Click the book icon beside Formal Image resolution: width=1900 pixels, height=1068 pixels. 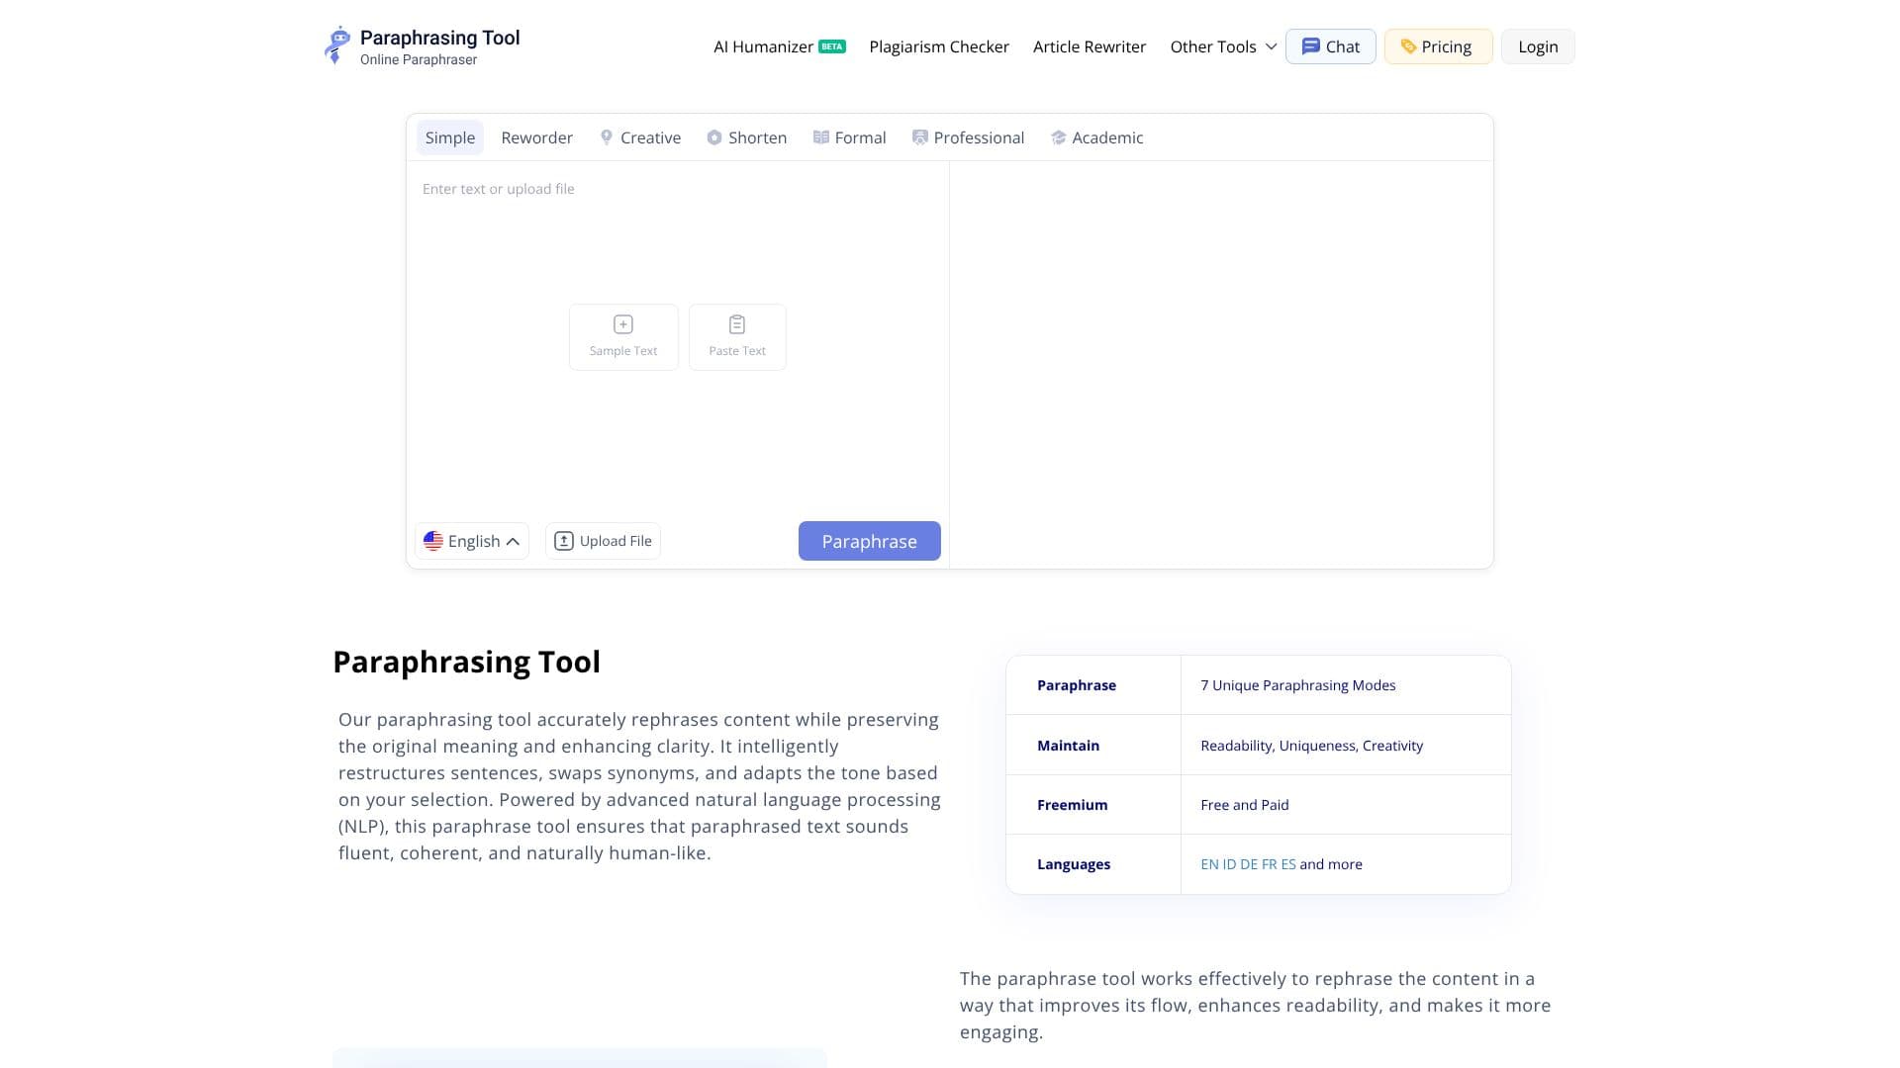point(821,137)
